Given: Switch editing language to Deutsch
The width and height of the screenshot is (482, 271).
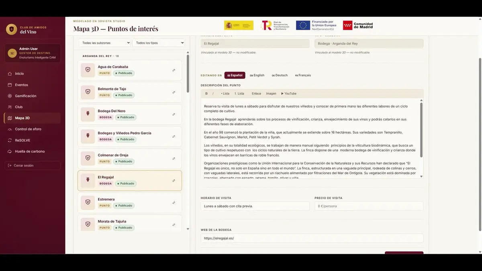Looking at the screenshot, I should coord(280,75).
